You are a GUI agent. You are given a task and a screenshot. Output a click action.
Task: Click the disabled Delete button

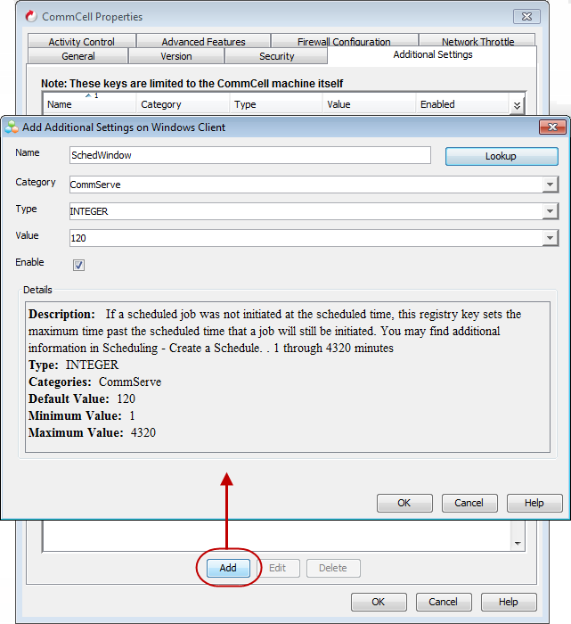point(333,568)
